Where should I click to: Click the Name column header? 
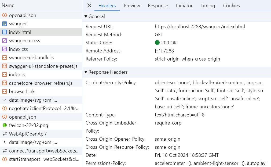coord(8,5)
